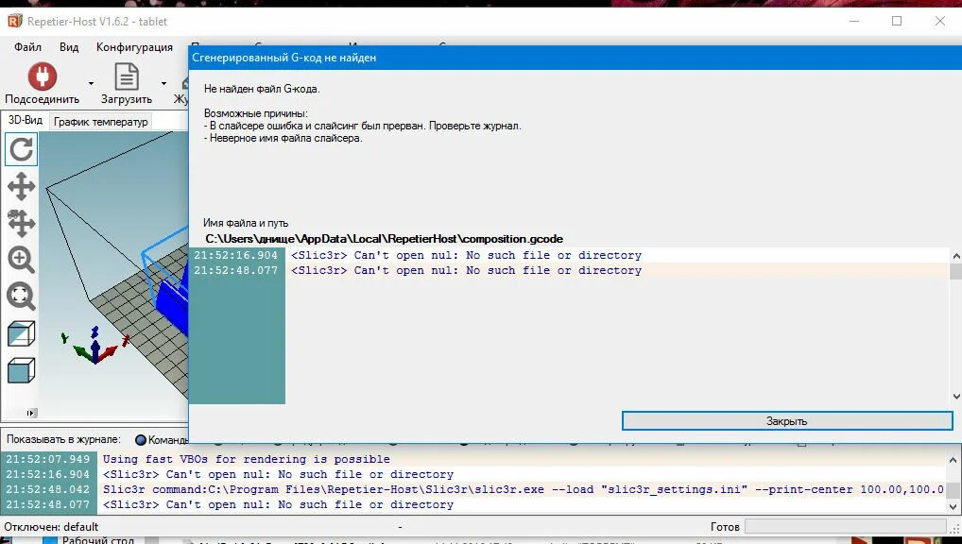Click the dialog title bar text
Viewport: 962px width, 544px height.
284,58
